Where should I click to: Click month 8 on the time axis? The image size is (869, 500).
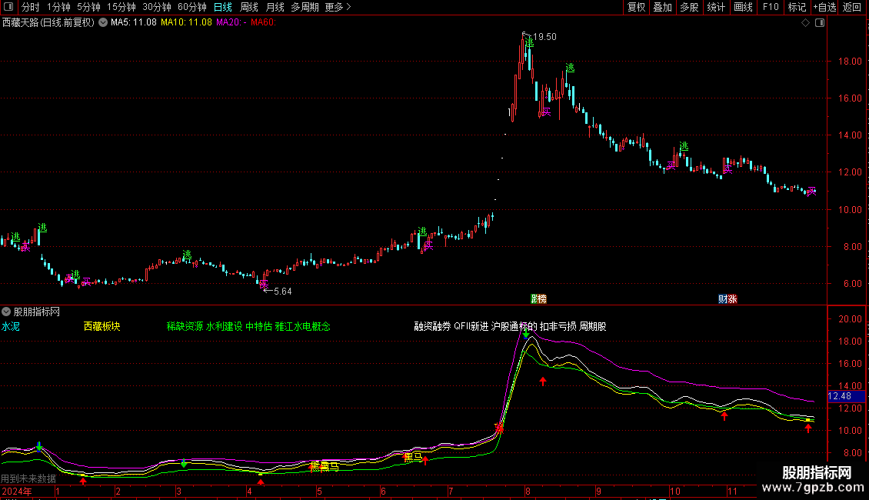point(528,492)
